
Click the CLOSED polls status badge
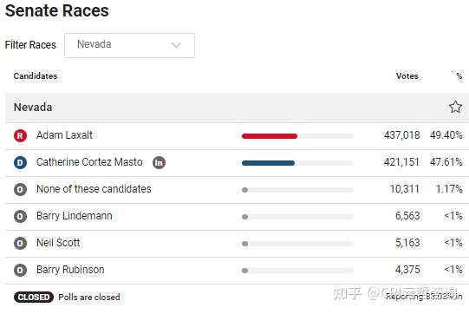click(x=34, y=297)
